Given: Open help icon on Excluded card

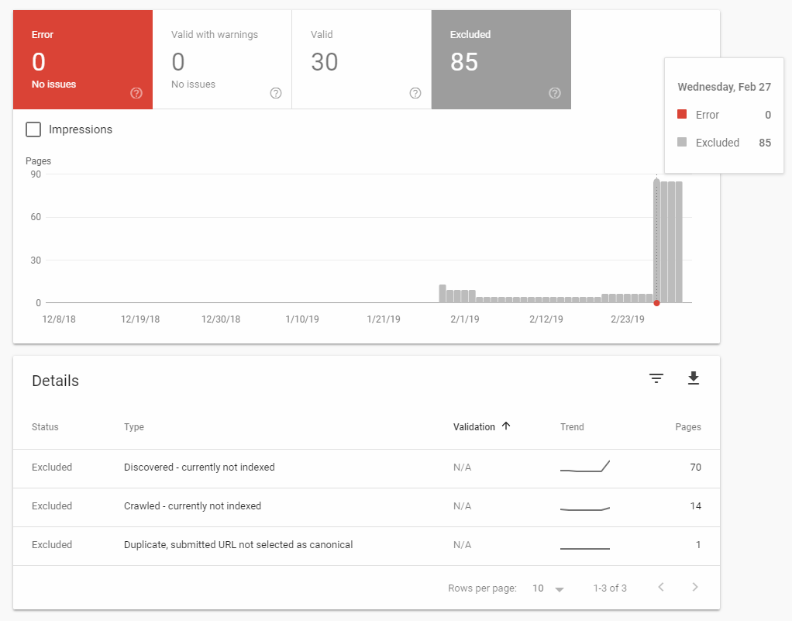Looking at the screenshot, I should 555,93.
